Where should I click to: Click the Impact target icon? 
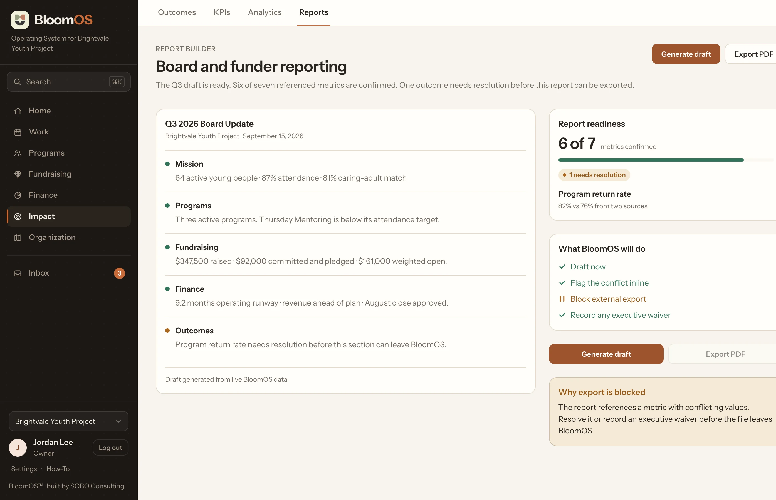click(x=18, y=217)
